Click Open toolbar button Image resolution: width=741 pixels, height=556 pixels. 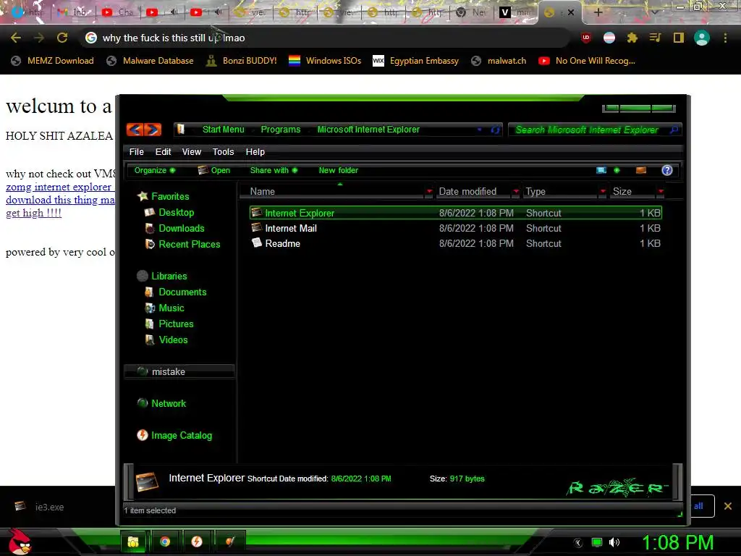[214, 170]
